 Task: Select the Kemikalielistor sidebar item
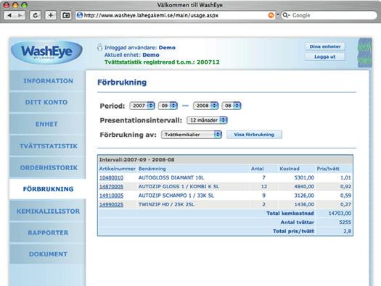48,211
